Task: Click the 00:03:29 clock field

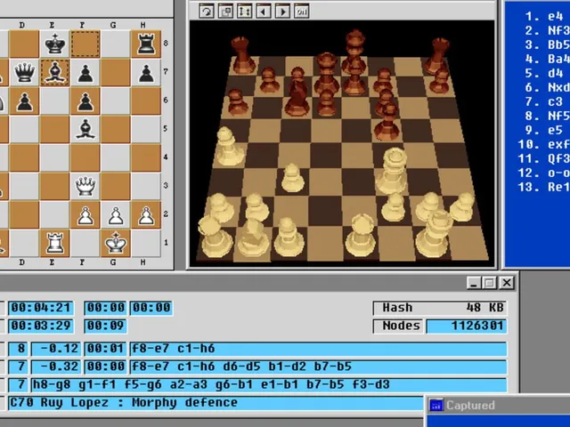Action: (41, 326)
